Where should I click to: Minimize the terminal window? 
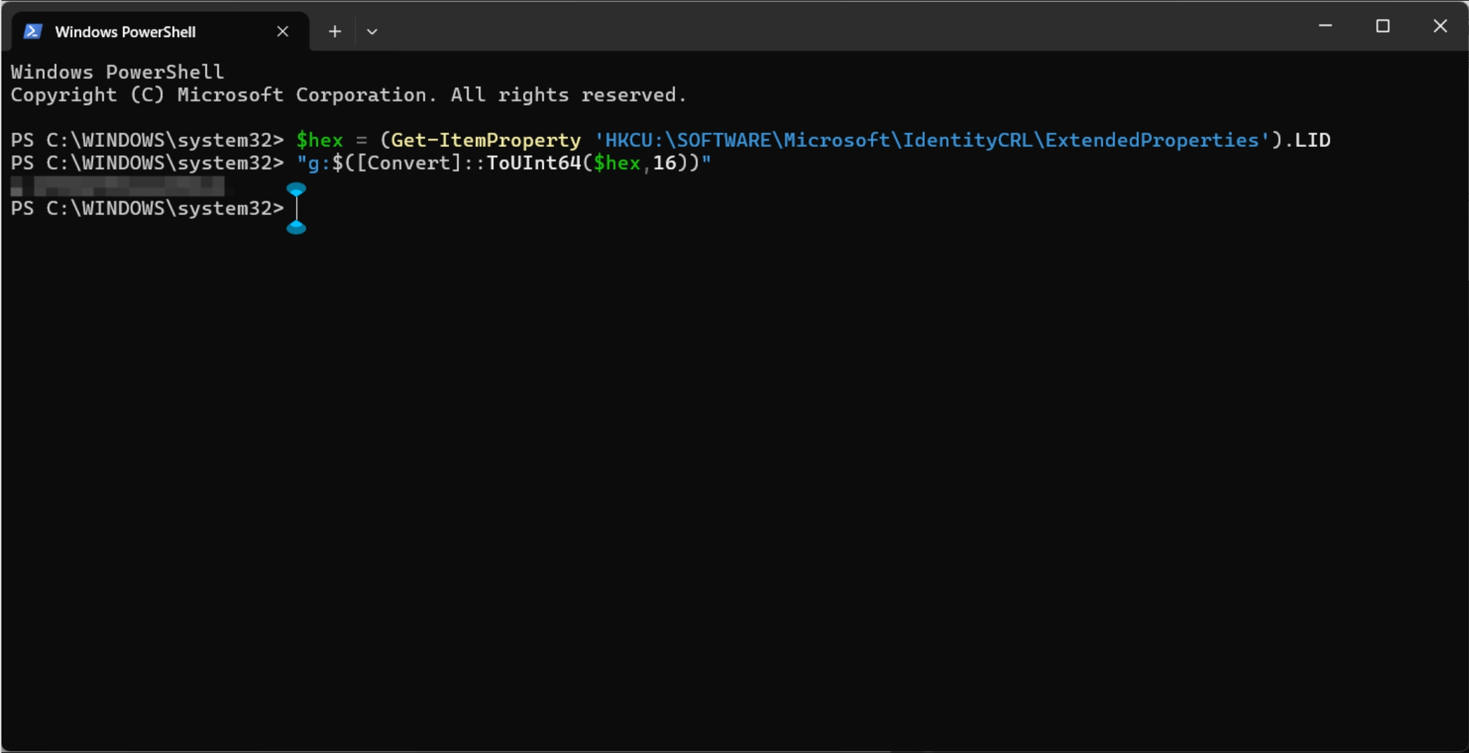point(1325,26)
